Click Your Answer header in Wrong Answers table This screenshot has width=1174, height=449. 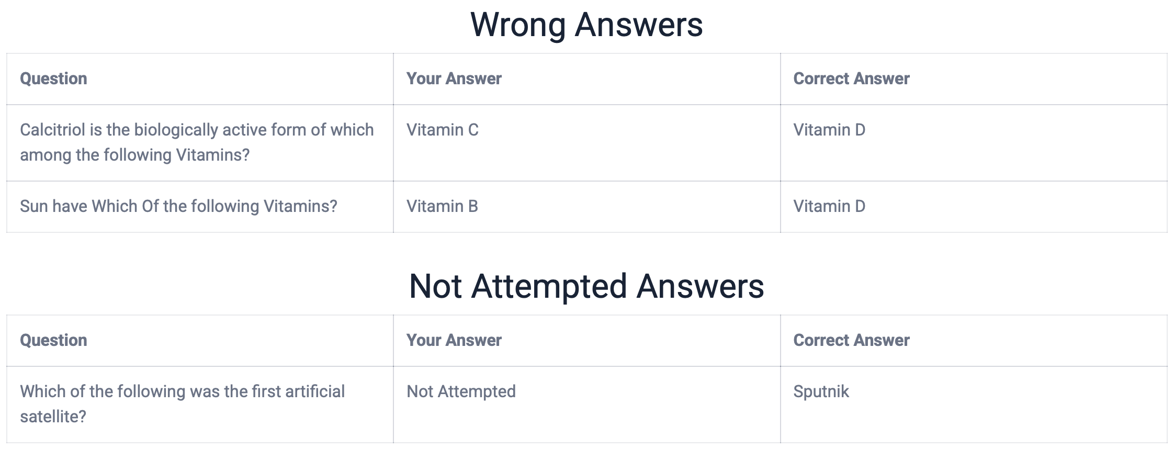(454, 78)
